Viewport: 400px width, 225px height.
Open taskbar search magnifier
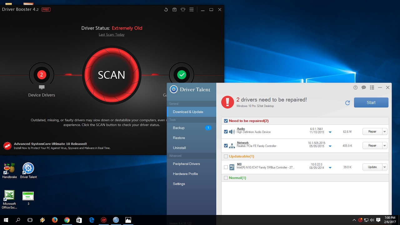point(18,220)
